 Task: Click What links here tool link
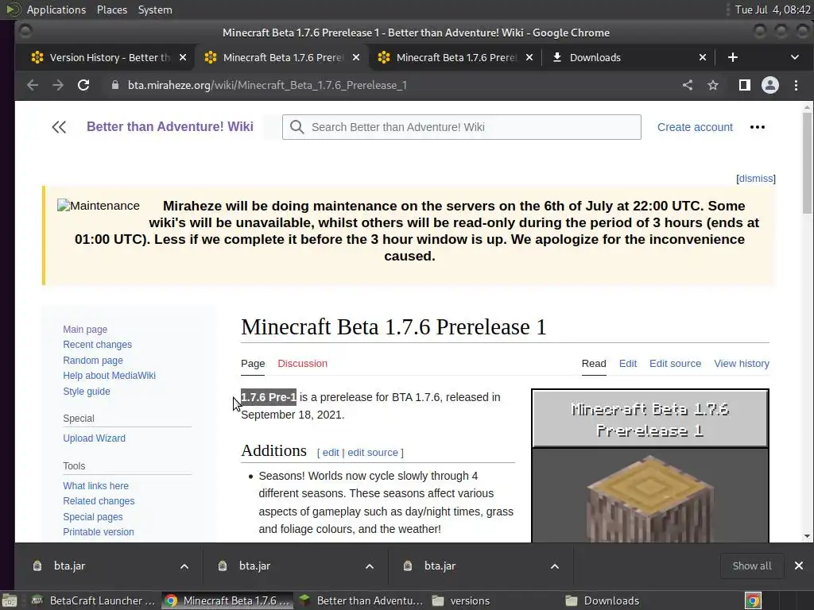click(x=95, y=486)
